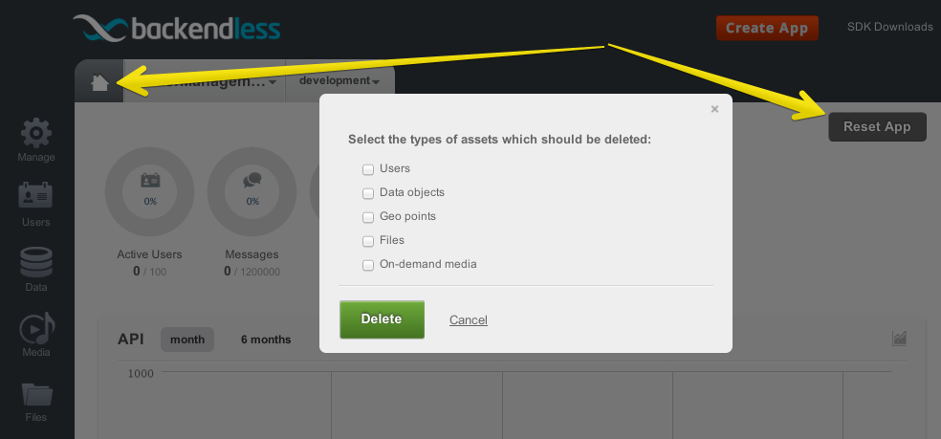Open the home icon tab
Viewport: 941px width, 439px height.
99,81
